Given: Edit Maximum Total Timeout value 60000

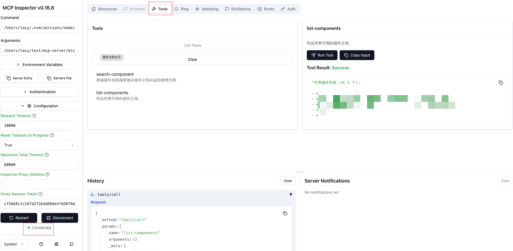Looking at the screenshot, I should click(39, 165).
